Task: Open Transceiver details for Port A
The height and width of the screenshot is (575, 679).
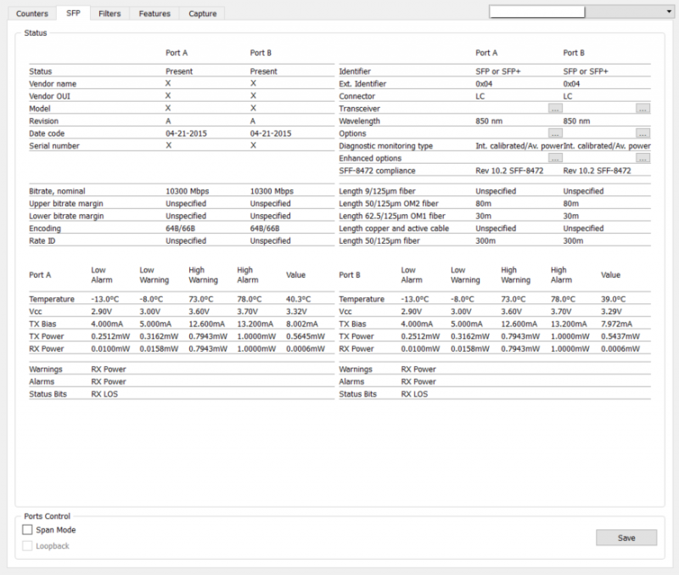Action: 554,109
